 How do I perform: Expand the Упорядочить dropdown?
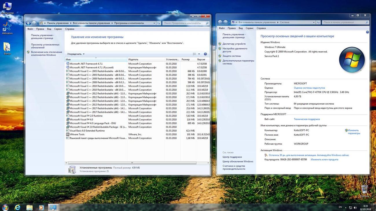coord(76,54)
